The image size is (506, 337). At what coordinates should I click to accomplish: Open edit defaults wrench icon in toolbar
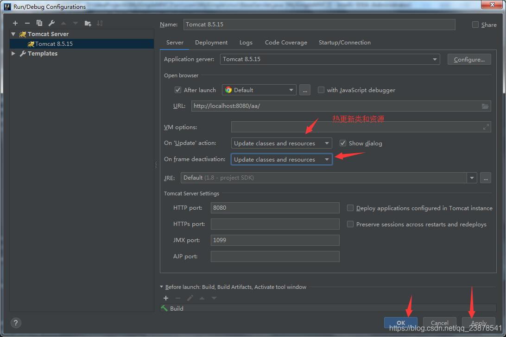(51, 23)
